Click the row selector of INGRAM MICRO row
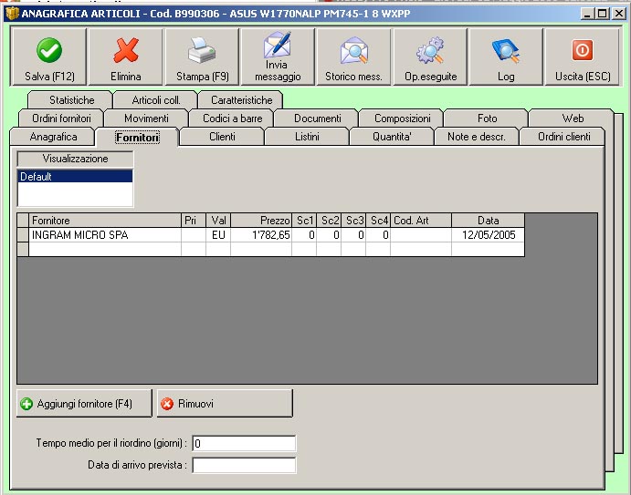631x495 pixels. [23, 235]
